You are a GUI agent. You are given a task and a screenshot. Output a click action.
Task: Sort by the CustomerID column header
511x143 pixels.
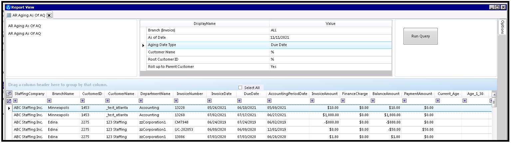[92, 94]
